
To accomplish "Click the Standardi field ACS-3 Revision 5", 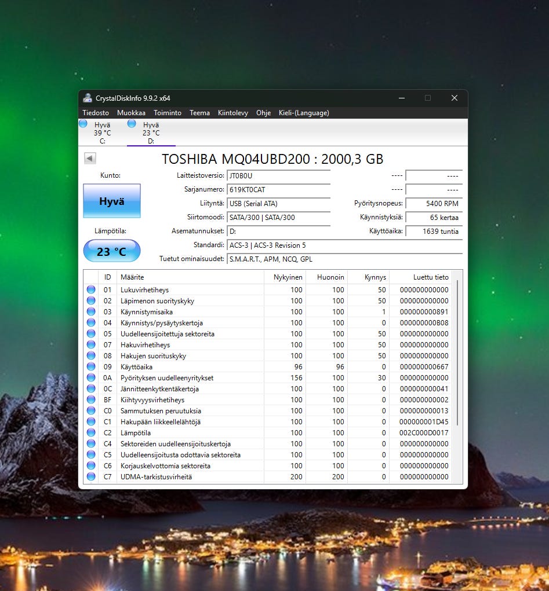I will pyautogui.click(x=345, y=245).
